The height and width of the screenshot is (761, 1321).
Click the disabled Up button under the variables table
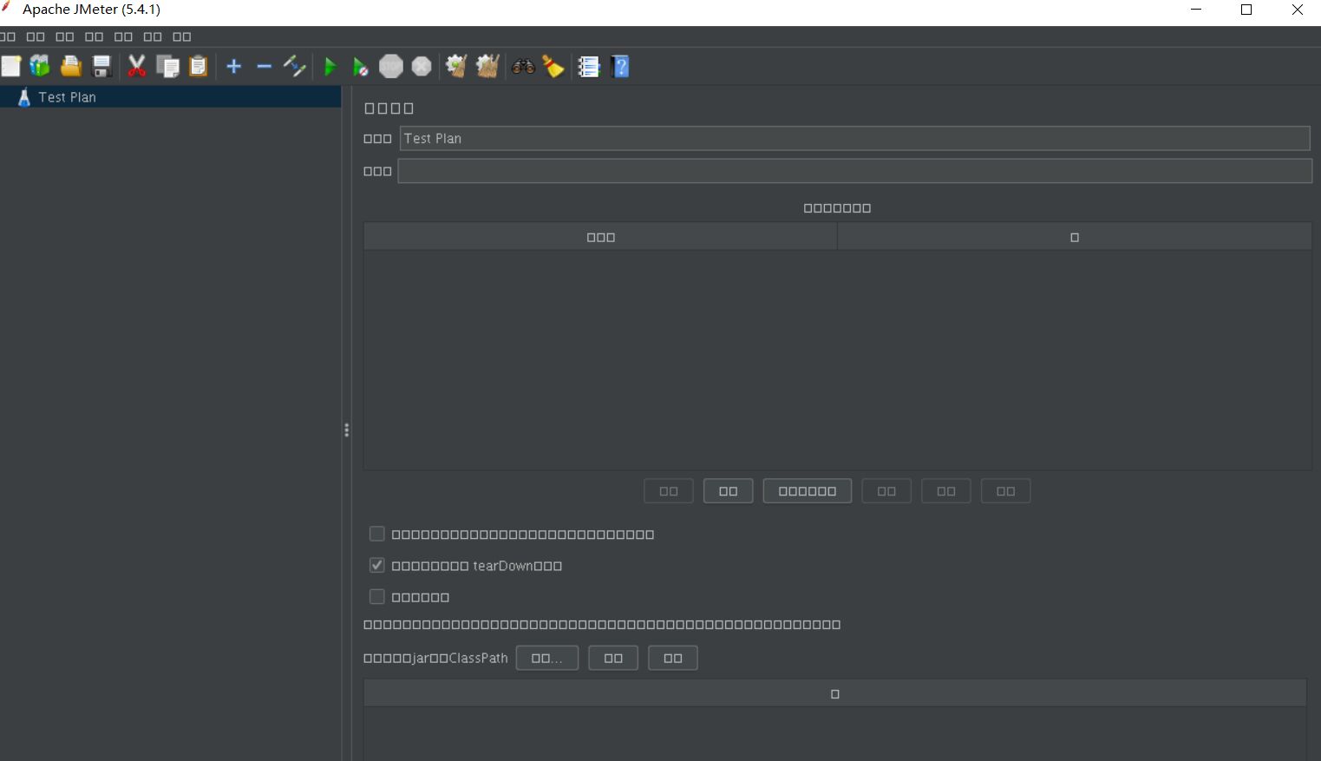coord(946,491)
